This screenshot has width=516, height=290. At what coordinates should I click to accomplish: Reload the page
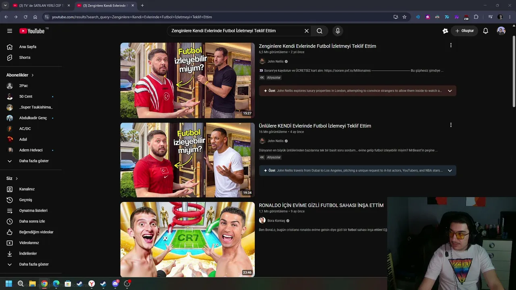[x=25, y=17]
